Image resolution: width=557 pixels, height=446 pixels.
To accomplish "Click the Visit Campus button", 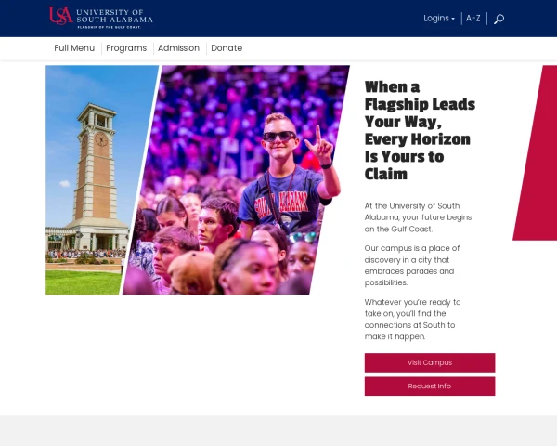I will coord(430,362).
